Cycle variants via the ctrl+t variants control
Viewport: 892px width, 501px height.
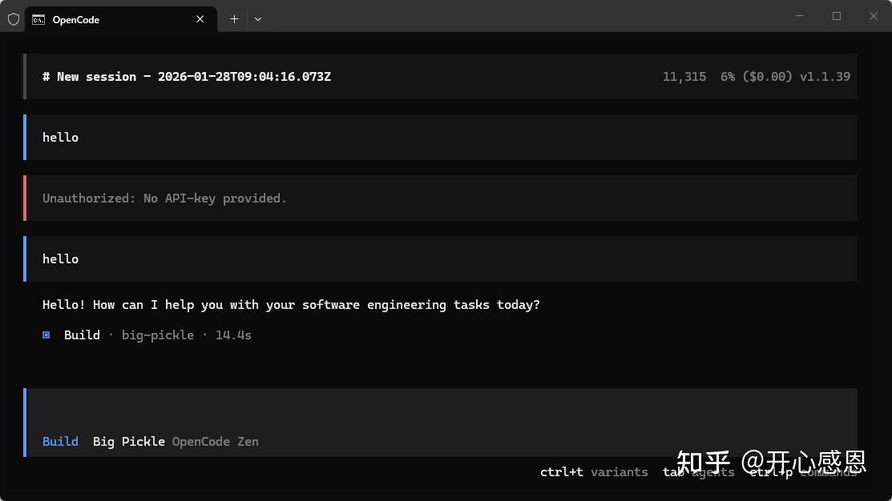594,472
